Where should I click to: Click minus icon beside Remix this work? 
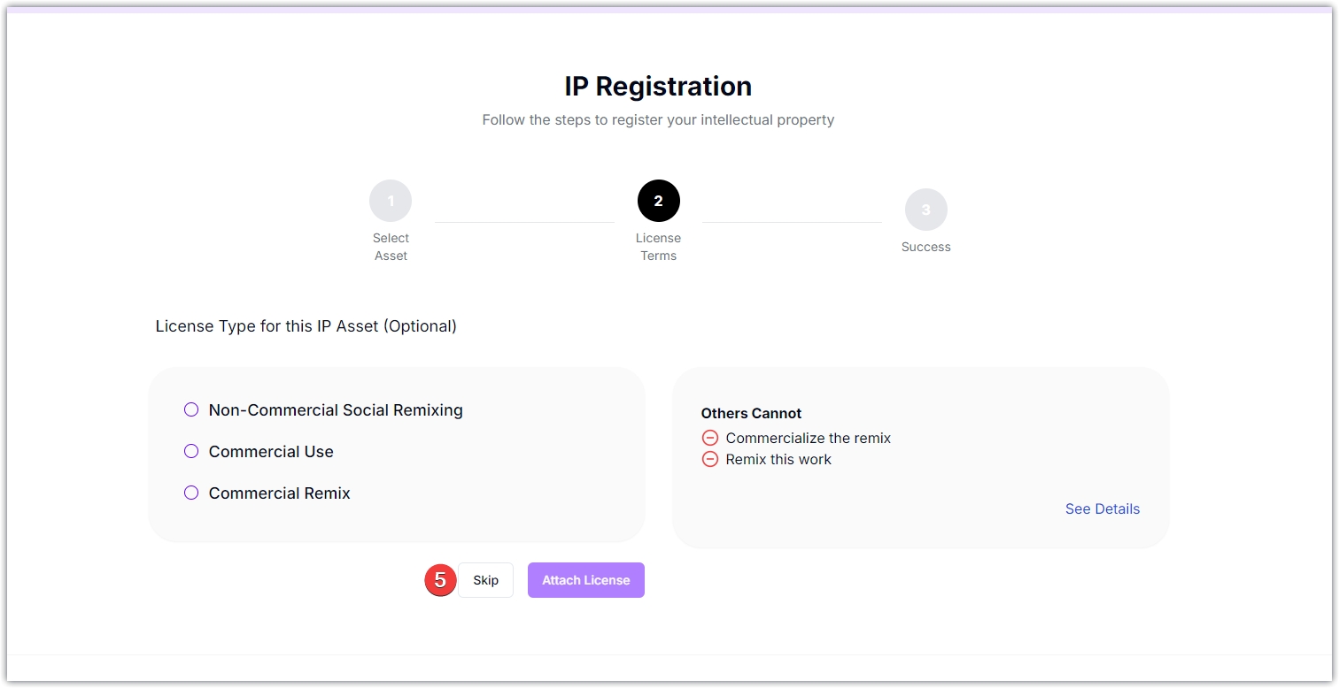709,459
